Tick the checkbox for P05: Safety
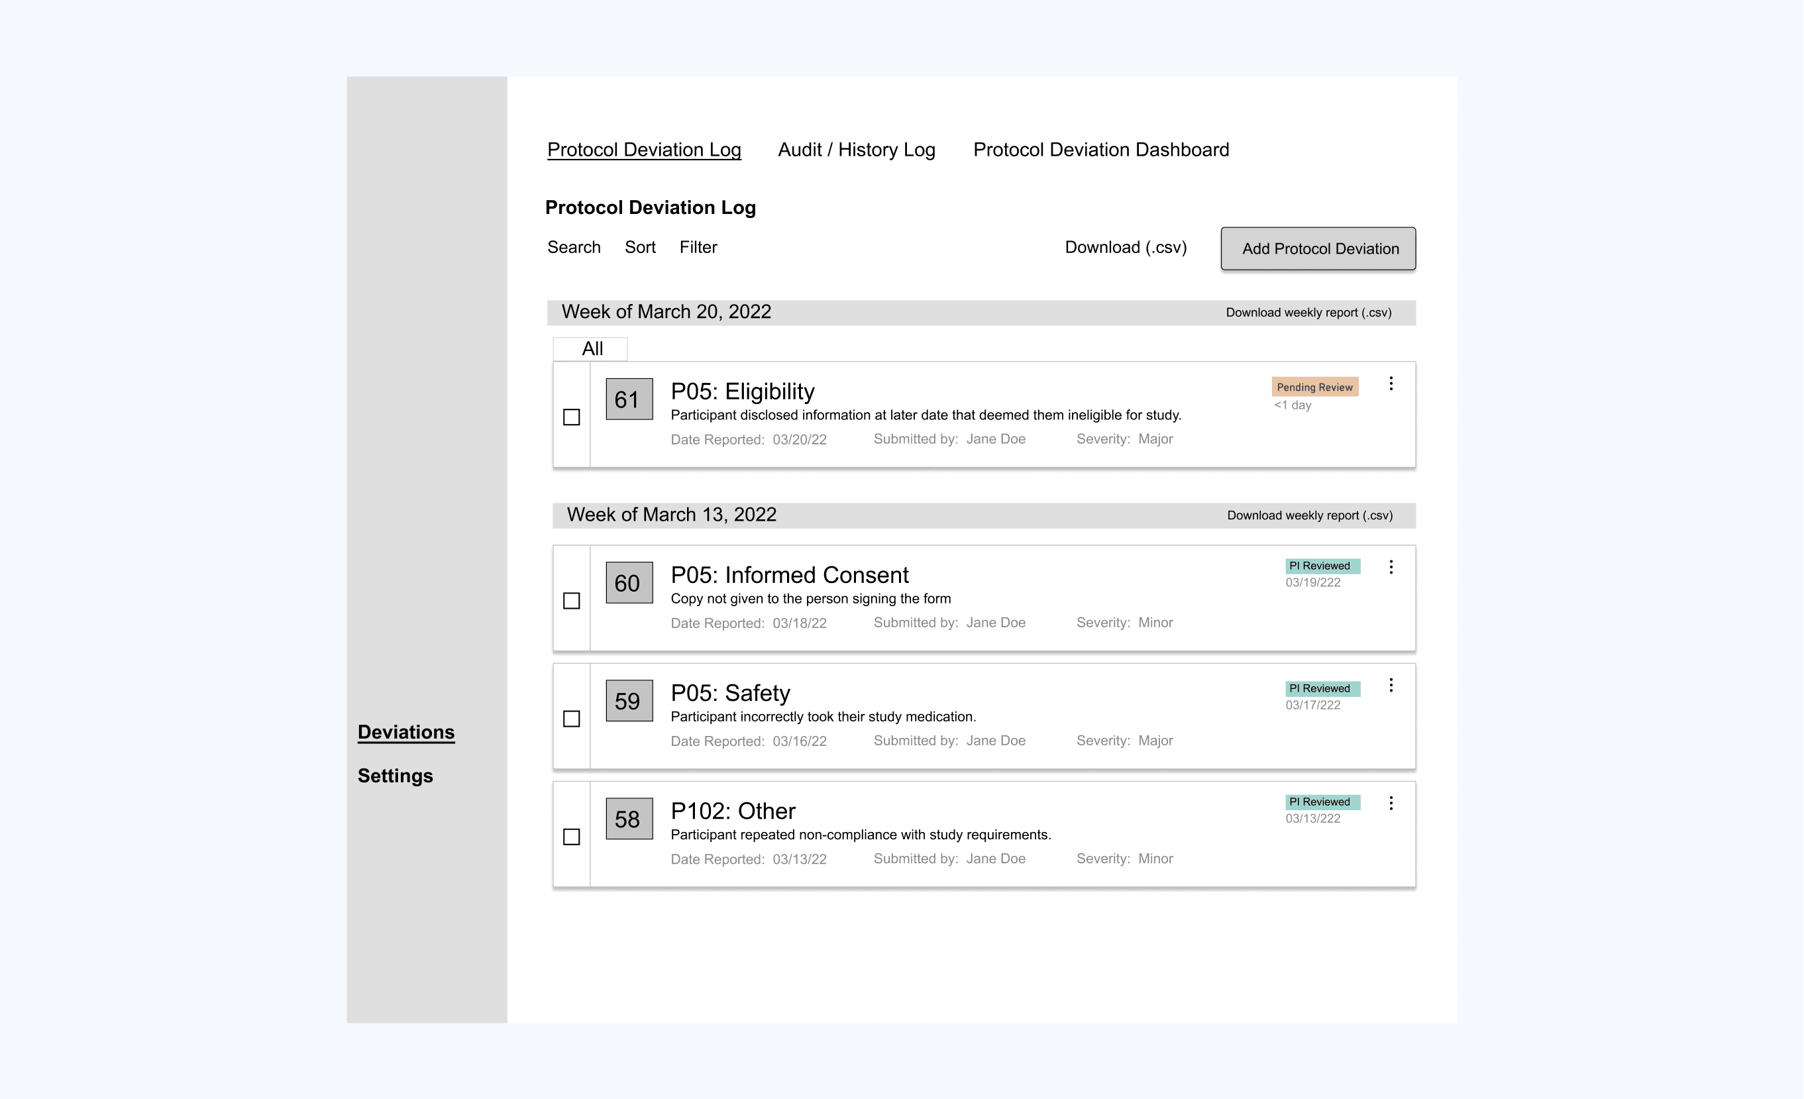The width and height of the screenshot is (1804, 1099). point(571,719)
